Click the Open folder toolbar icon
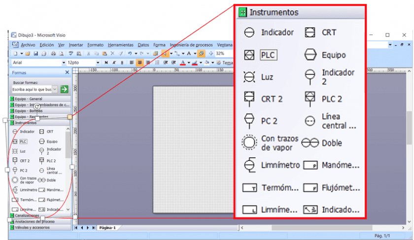414x240 pixels. [x=28, y=53]
